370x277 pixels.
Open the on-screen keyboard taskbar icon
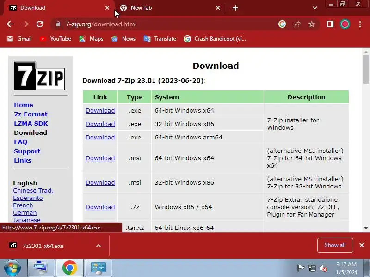coord(41,268)
